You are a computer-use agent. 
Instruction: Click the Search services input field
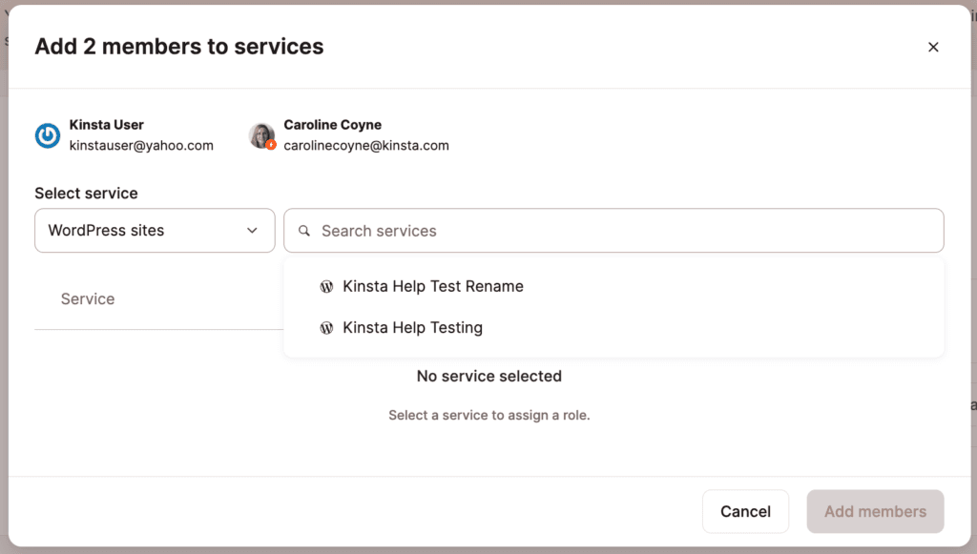613,231
